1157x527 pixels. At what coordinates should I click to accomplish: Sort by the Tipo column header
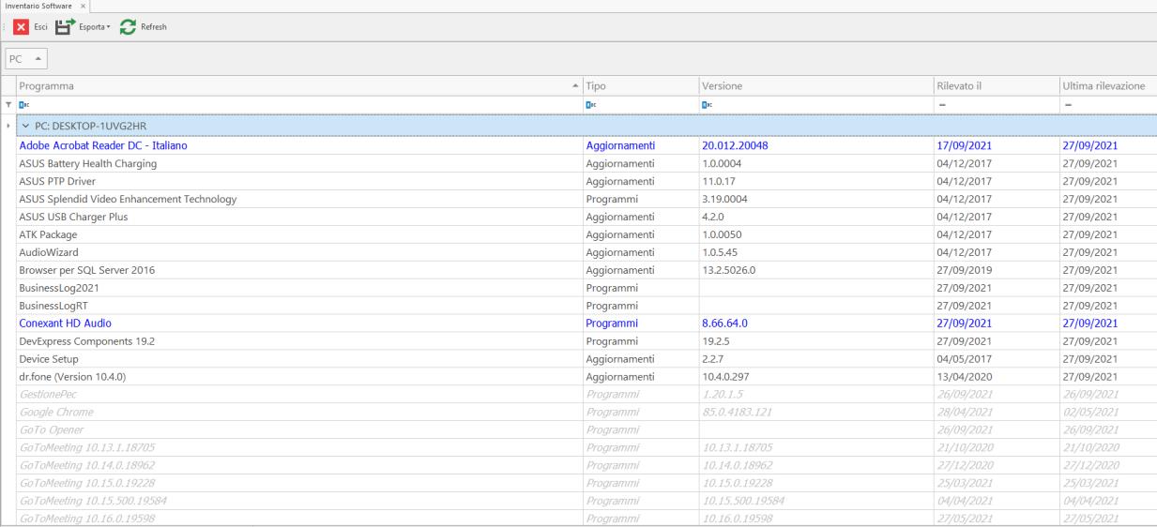pos(640,85)
